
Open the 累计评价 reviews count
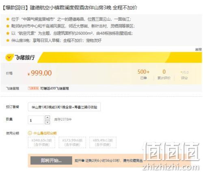164,74
